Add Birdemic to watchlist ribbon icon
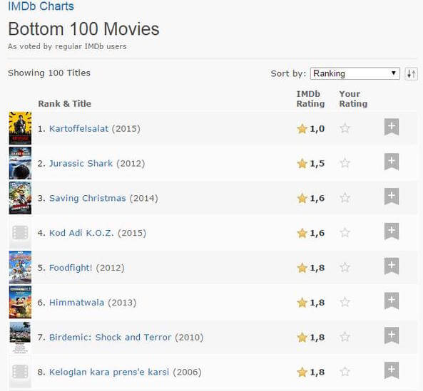This screenshot has width=423, height=391. (x=392, y=335)
